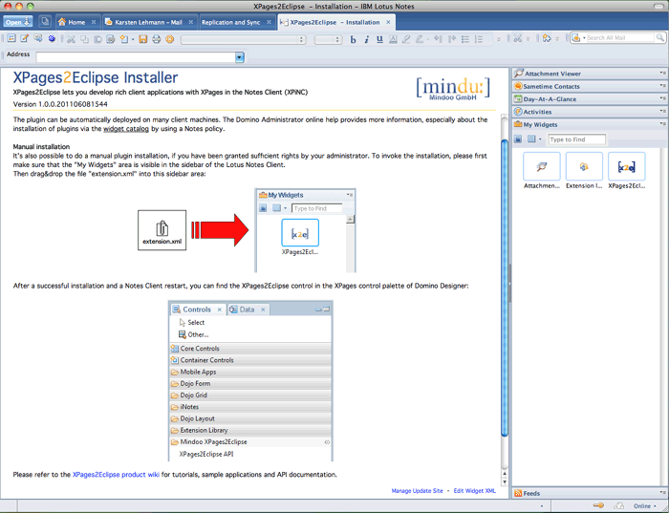This screenshot has width=669, height=513.
Task: Click the blue globe icon in the toolbar
Action: coord(52,39)
